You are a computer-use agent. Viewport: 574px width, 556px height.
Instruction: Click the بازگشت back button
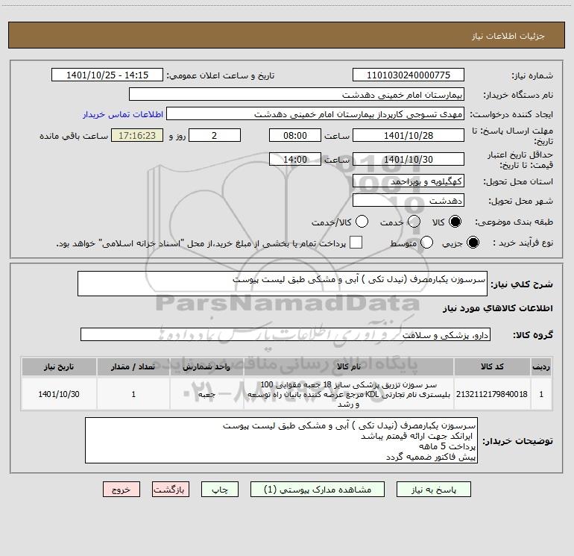click(x=171, y=490)
